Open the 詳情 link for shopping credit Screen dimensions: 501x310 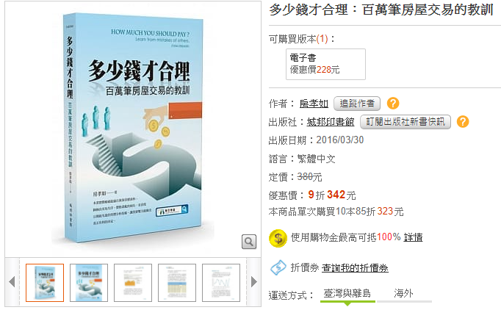(x=413, y=237)
